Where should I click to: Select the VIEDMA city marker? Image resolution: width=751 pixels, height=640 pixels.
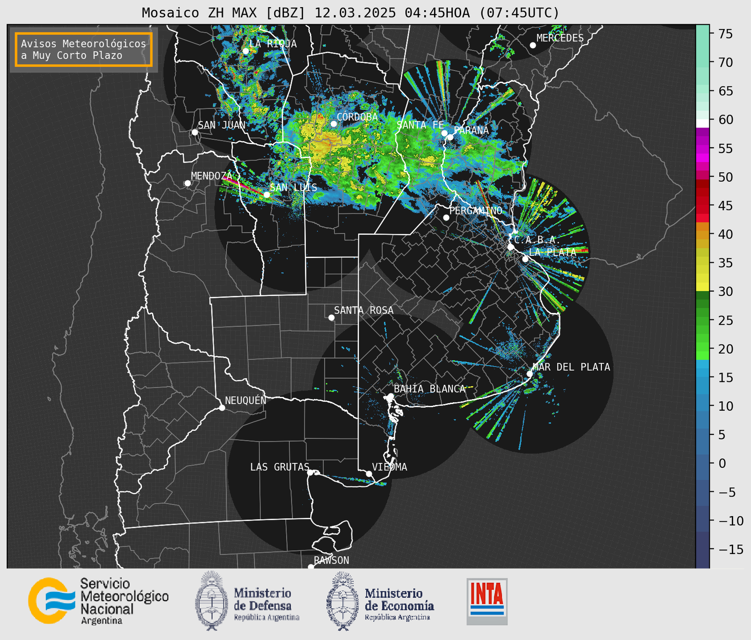pyautogui.click(x=369, y=474)
